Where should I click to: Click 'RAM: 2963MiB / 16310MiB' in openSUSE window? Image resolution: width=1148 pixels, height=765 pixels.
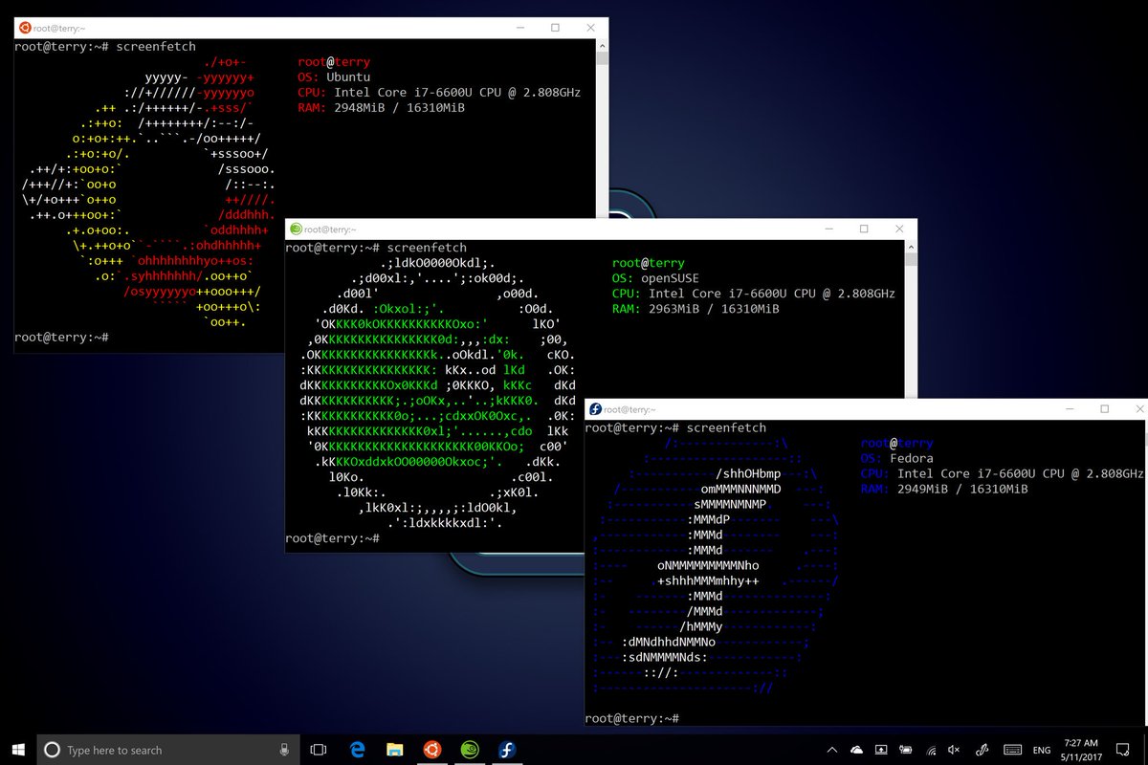coord(695,309)
